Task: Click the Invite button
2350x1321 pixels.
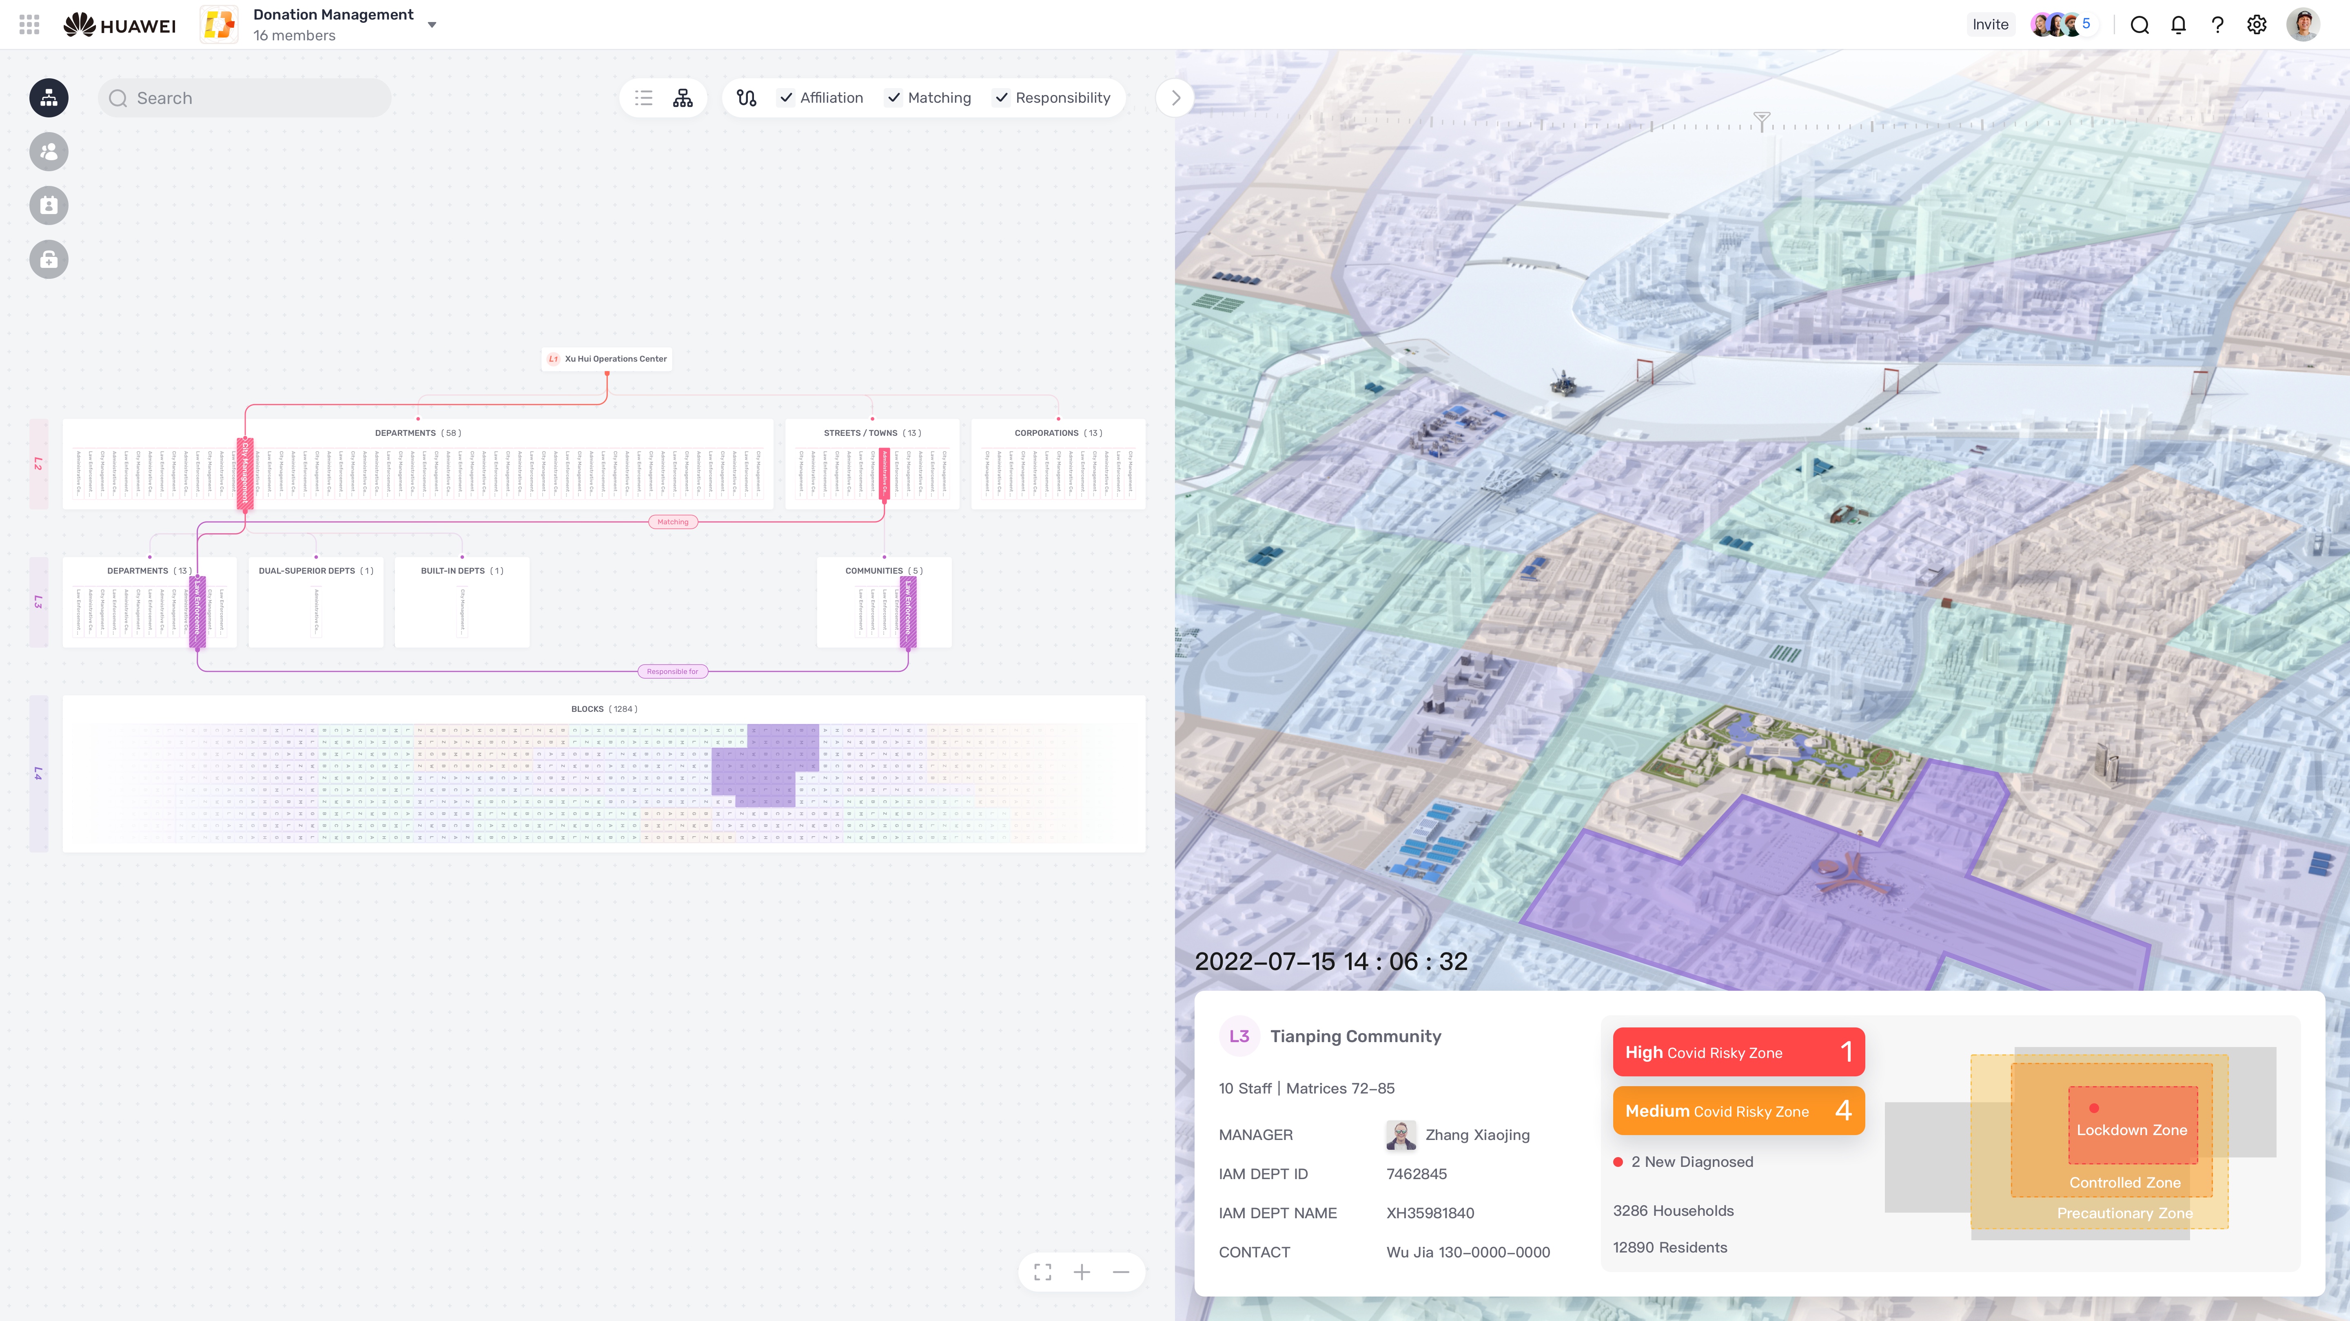Action: pos(1990,24)
